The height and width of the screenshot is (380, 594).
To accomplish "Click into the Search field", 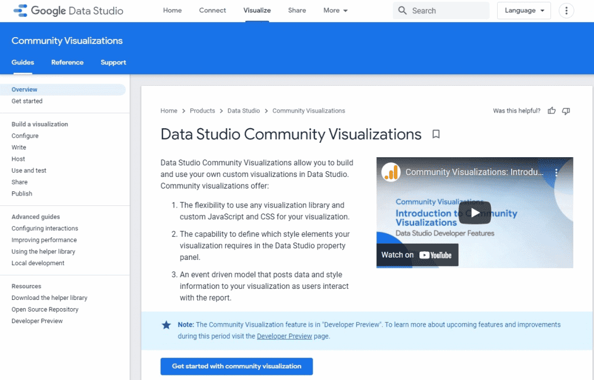I will tap(441, 10).
